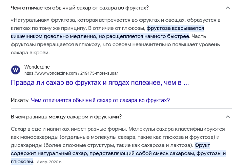Click highlighted text "фруктоза всасывается"

click(x=175, y=28)
